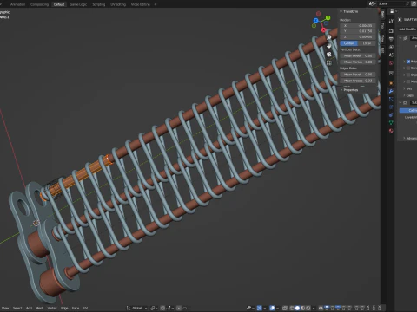The width and height of the screenshot is (417, 312).
Task: Click the pan hand viewport navigation icon
Action: coord(329,46)
